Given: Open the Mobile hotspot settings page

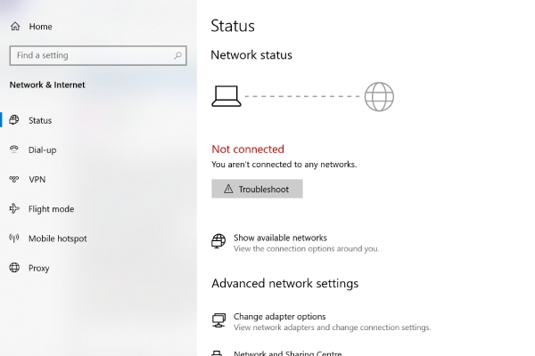Looking at the screenshot, I should (57, 239).
